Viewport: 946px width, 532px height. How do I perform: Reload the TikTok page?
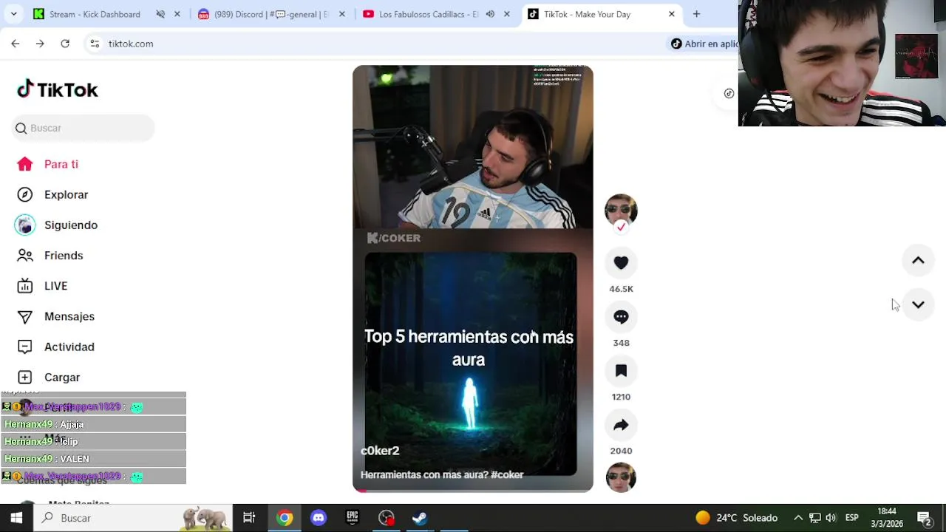click(x=65, y=44)
